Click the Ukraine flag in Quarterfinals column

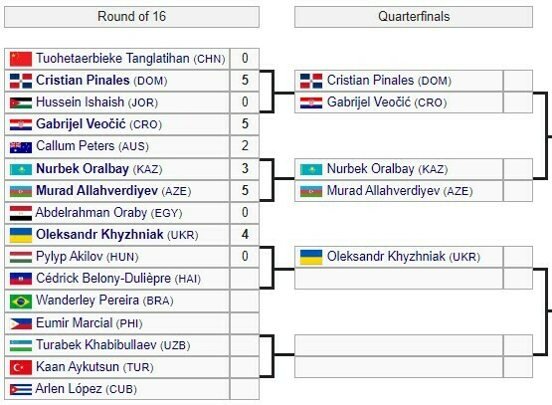click(x=311, y=257)
